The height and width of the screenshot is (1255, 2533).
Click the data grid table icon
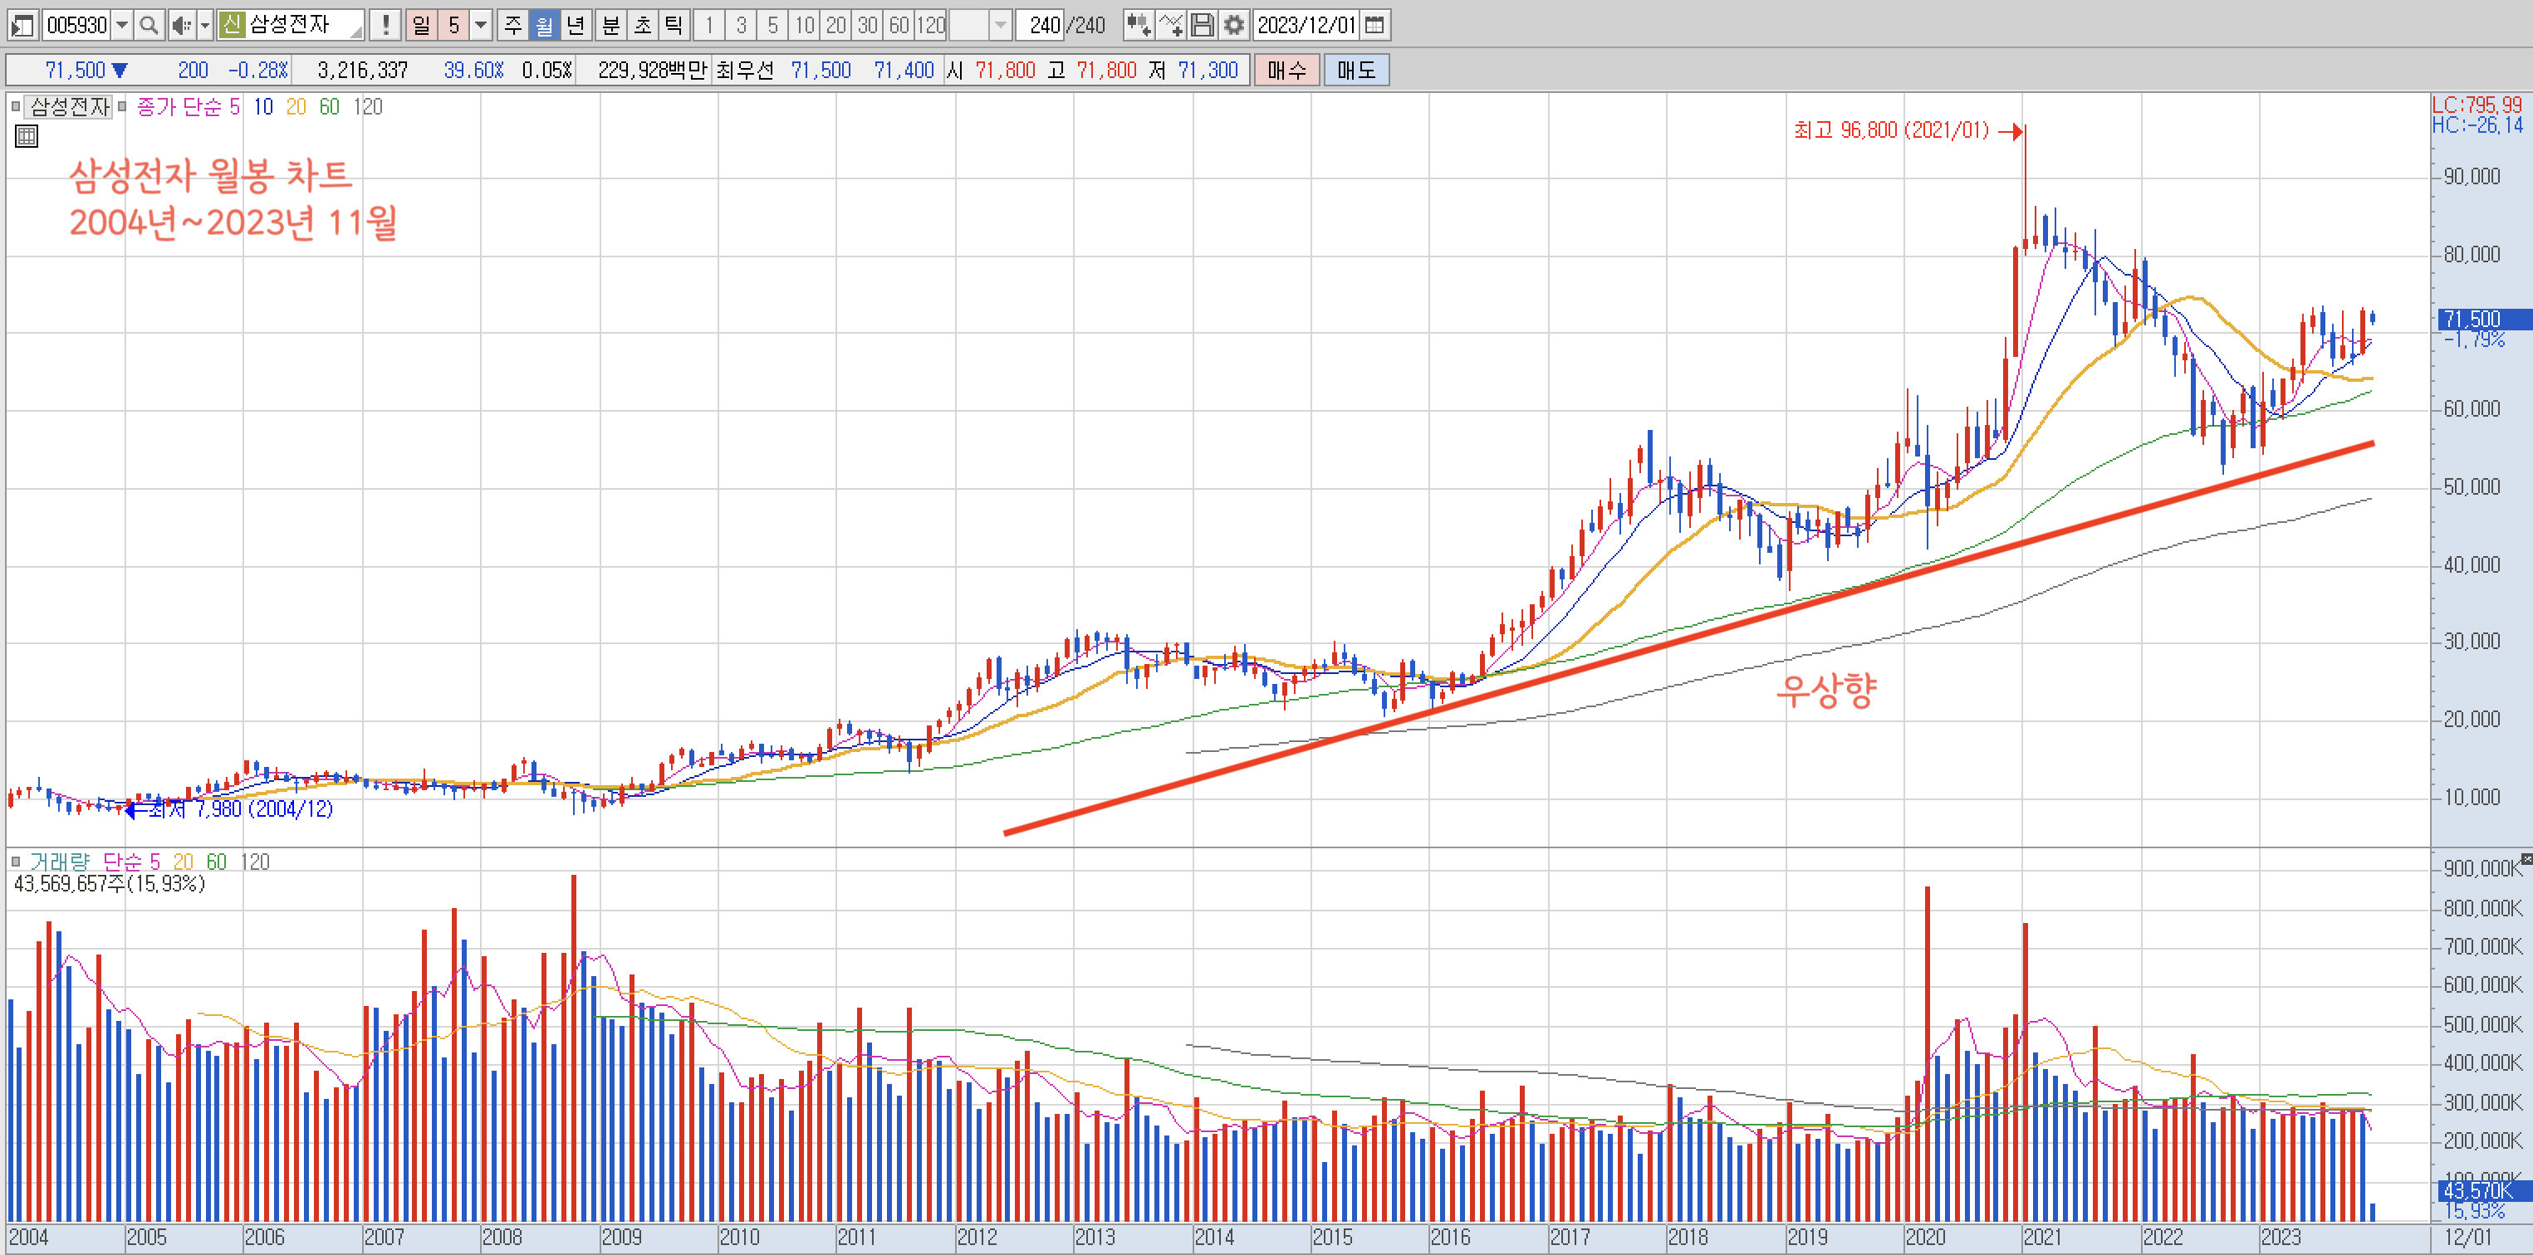click(27, 137)
